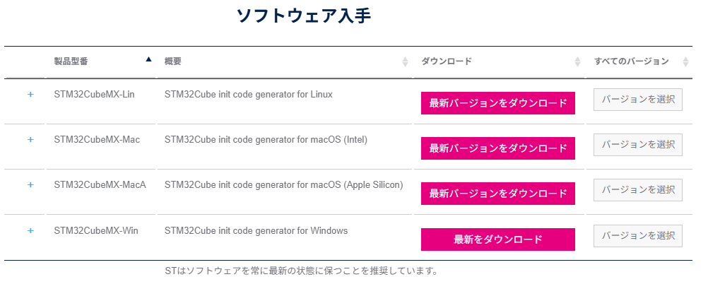Screen dimensions: 708x284
Task: Expand the STM32CubeMX-Lin row plus icon
Action: coord(30,95)
